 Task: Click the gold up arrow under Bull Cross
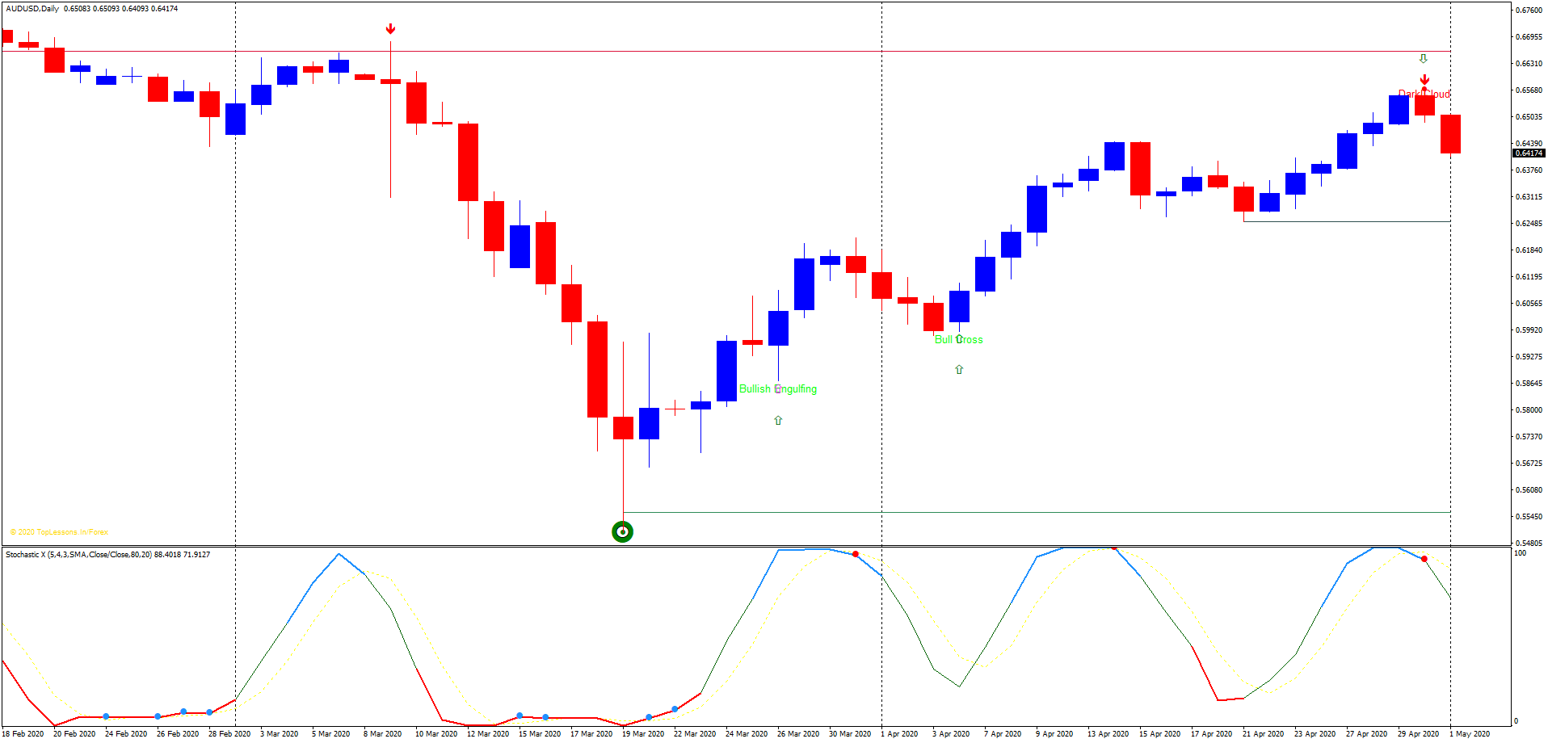(958, 370)
